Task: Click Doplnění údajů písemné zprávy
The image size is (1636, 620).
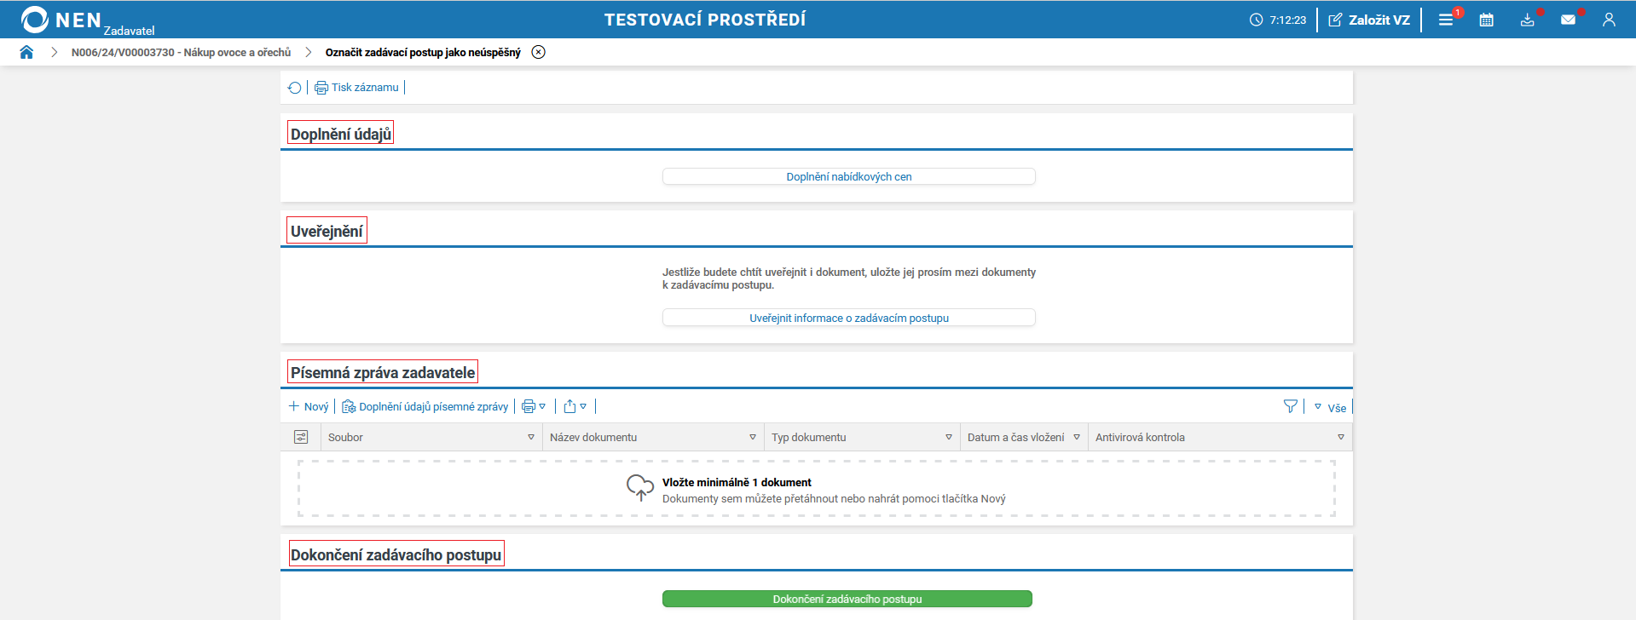Action: (x=425, y=406)
